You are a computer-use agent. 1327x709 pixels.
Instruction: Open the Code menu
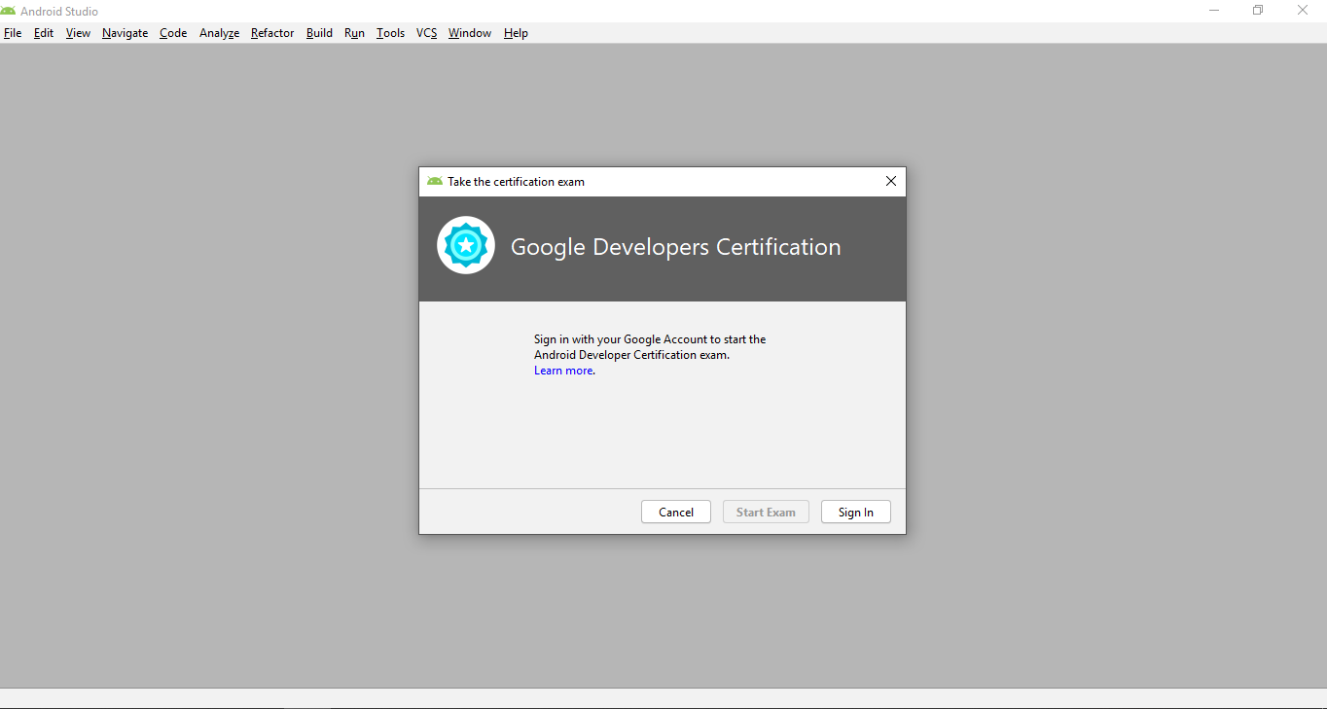pyautogui.click(x=173, y=33)
